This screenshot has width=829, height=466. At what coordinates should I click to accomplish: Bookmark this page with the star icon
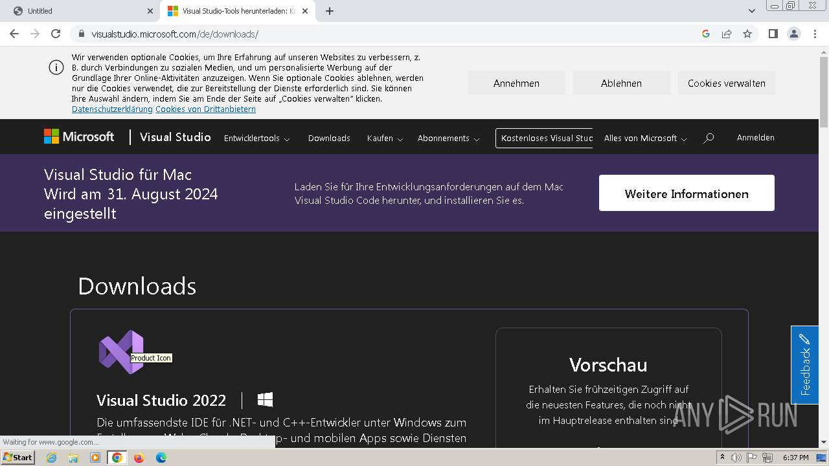(747, 34)
